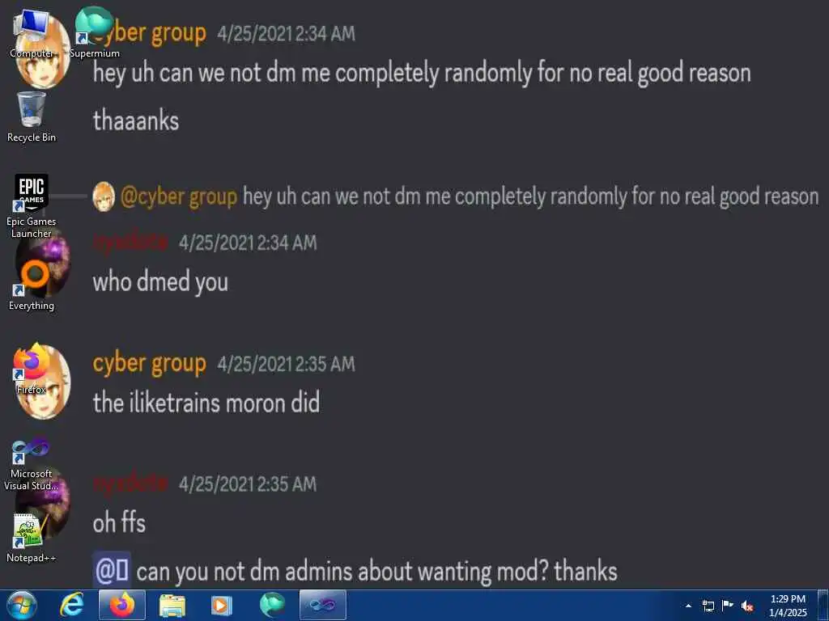829x621 pixels.
Task: Open Windows Explorer from the taskbar
Action: [172, 605]
